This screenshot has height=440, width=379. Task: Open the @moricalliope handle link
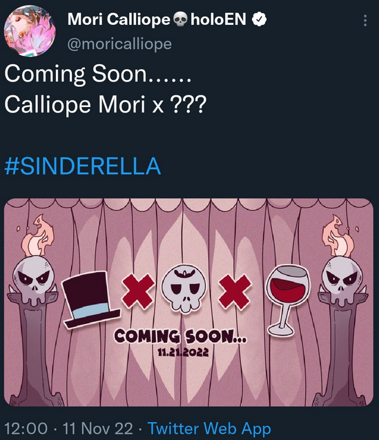coord(119,44)
